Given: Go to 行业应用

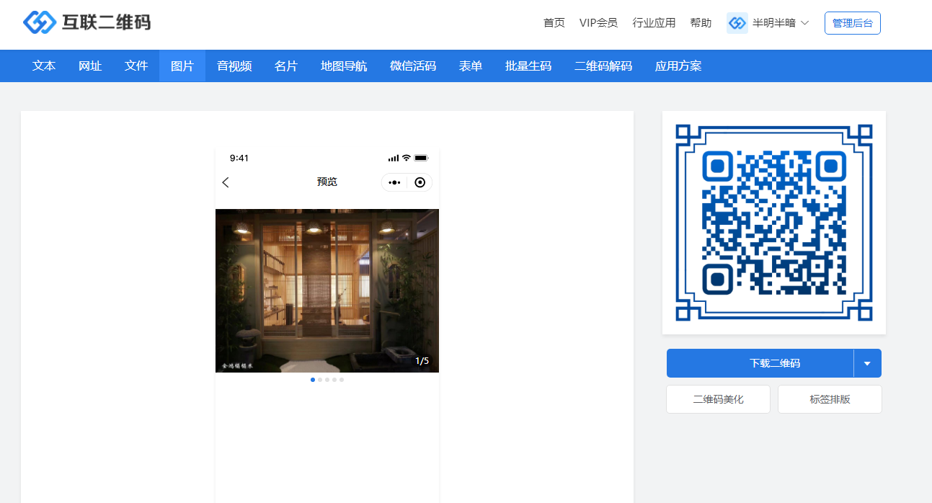Looking at the screenshot, I should [x=654, y=23].
